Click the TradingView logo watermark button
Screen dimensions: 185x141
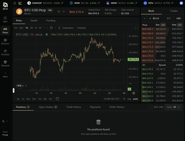(x=19, y=86)
